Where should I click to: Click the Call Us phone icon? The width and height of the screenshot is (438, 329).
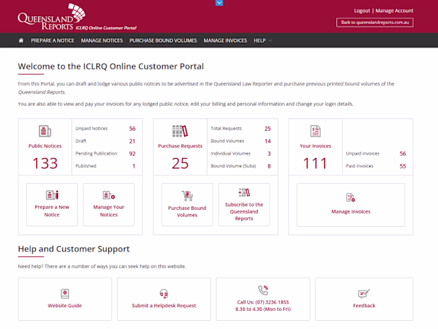point(263,290)
